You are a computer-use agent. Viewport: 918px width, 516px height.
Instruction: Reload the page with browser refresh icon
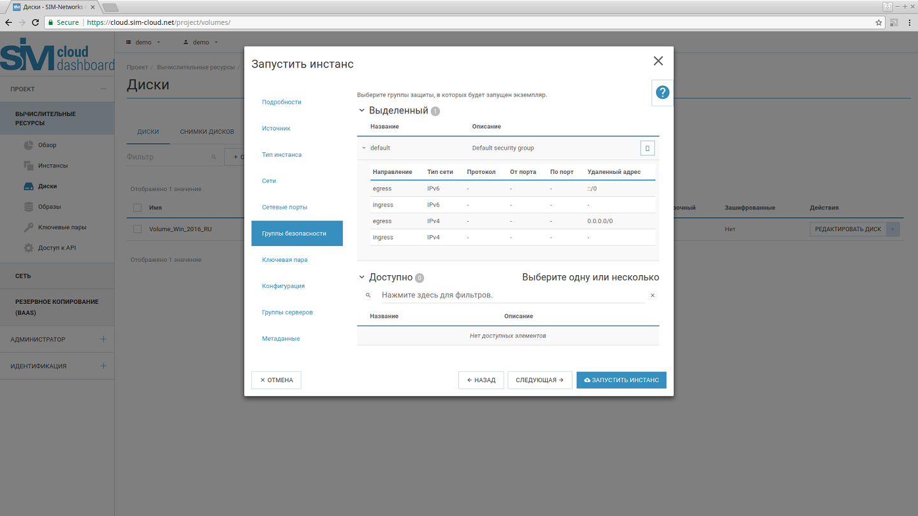(36, 22)
